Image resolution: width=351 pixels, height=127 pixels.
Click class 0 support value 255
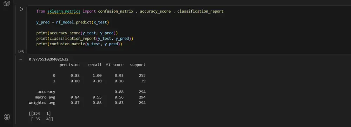(142, 75)
